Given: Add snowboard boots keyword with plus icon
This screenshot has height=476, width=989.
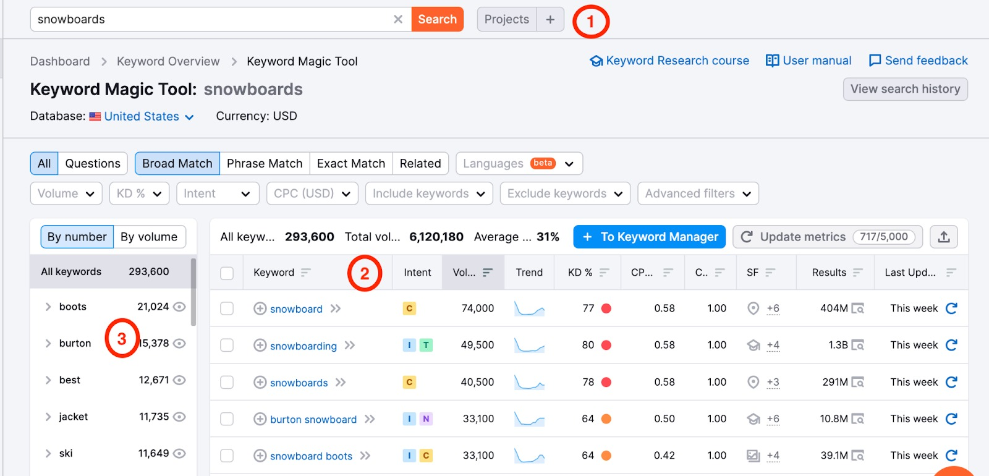Looking at the screenshot, I should pyautogui.click(x=260, y=456).
